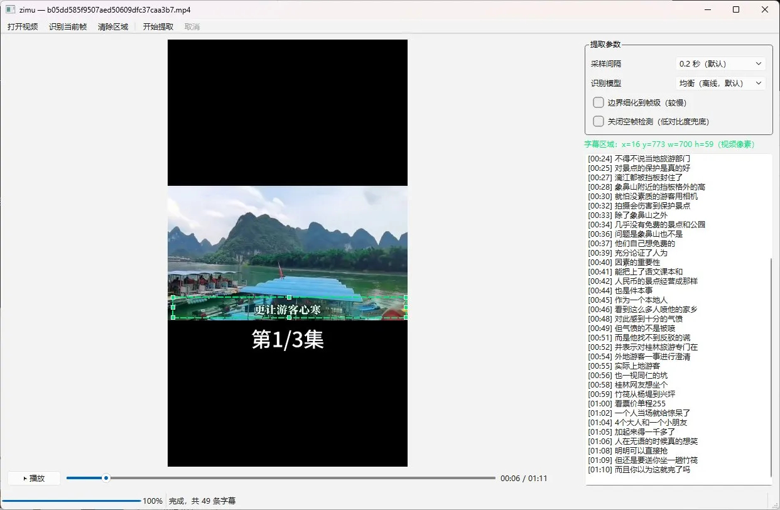Select subtitle line [01:10] 而且你以为这就完了吗
This screenshot has width=780, height=510.
coord(639,469)
